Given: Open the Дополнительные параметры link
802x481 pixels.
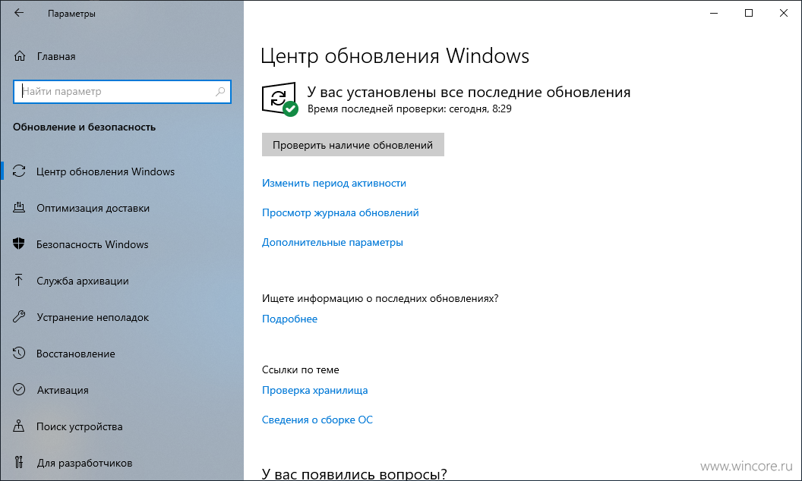Looking at the screenshot, I should point(333,242).
